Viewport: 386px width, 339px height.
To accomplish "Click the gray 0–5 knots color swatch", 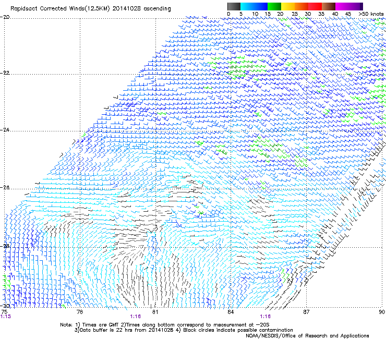I will tap(234, 6).
